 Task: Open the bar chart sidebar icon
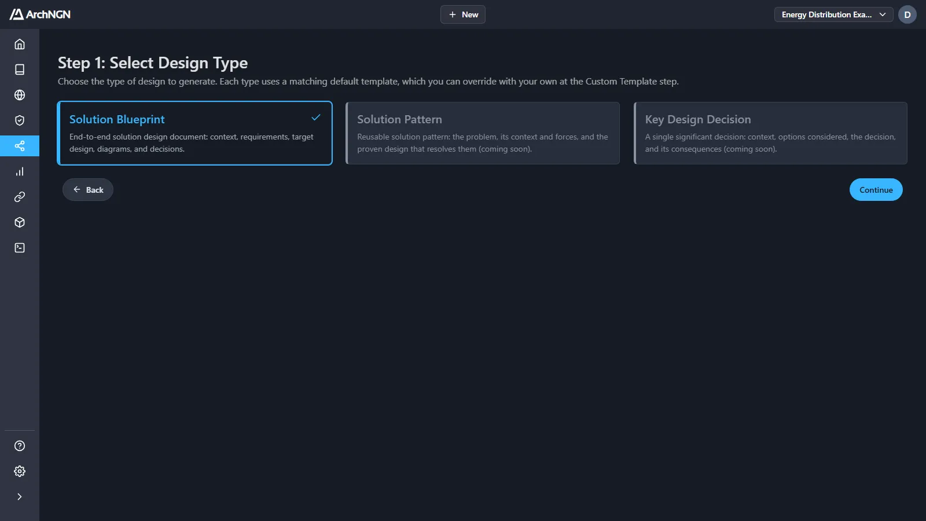click(20, 171)
